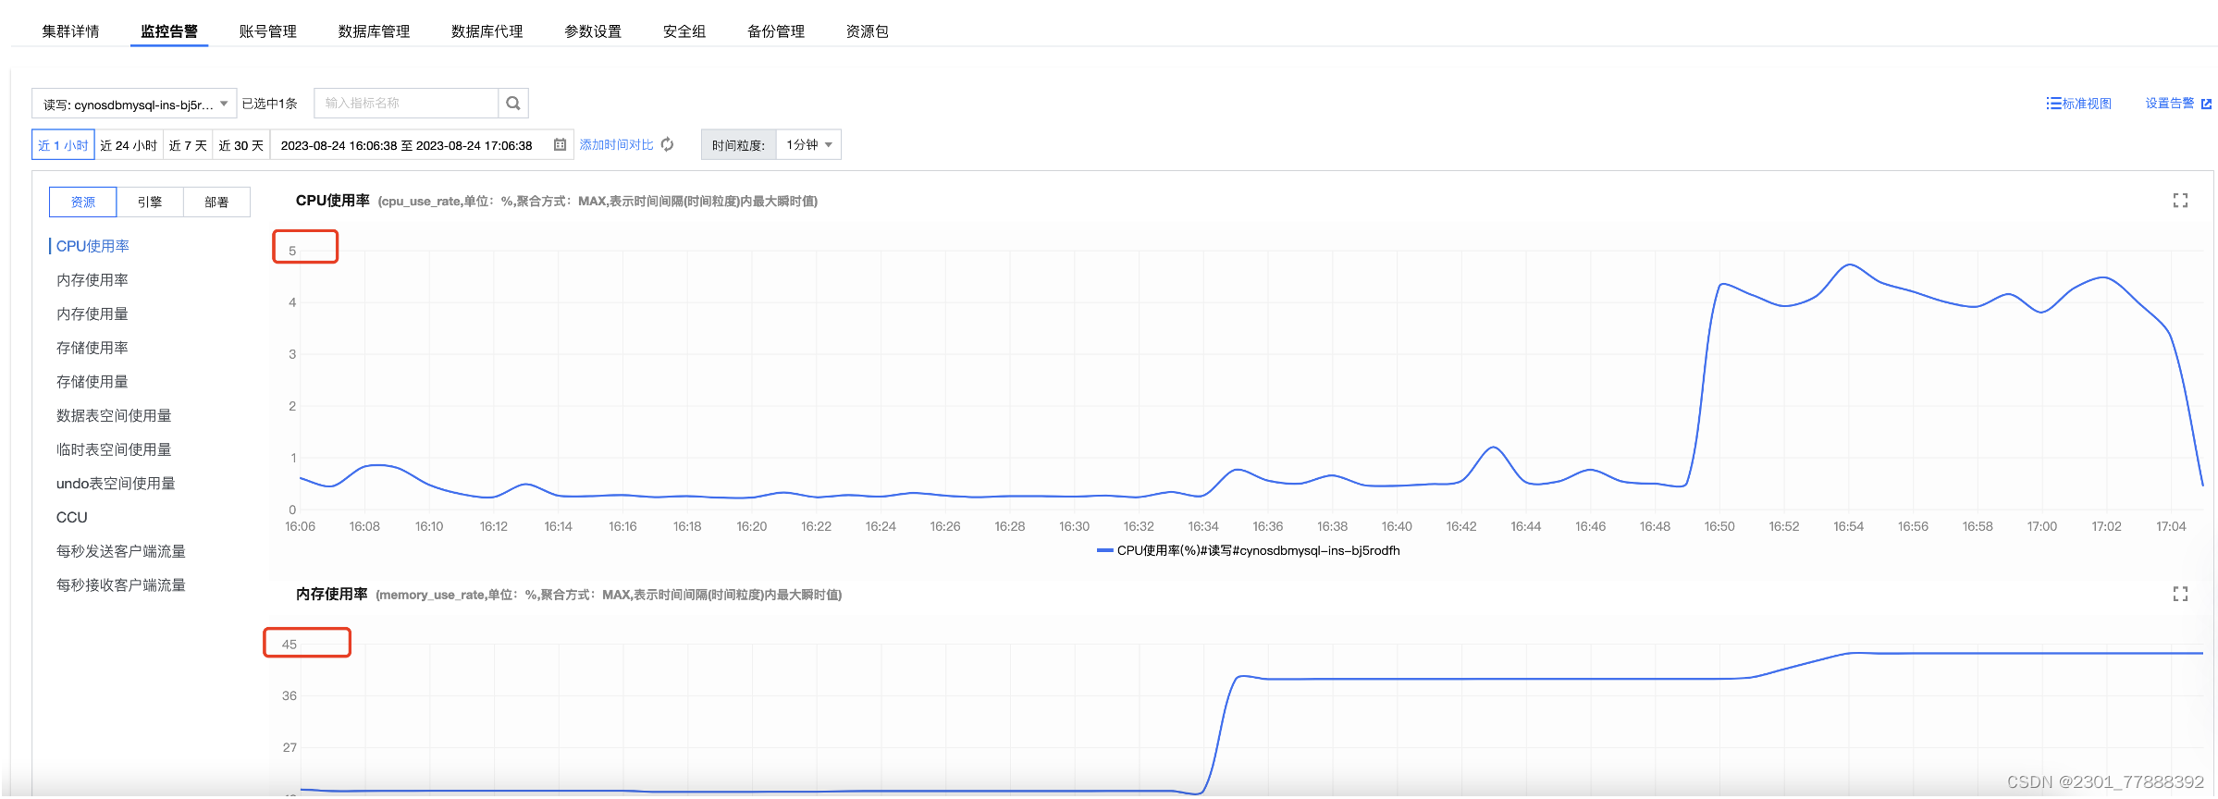2218x799 pixels.
Task: Select 存储使用率 in metric list
Action: point(92,348)
